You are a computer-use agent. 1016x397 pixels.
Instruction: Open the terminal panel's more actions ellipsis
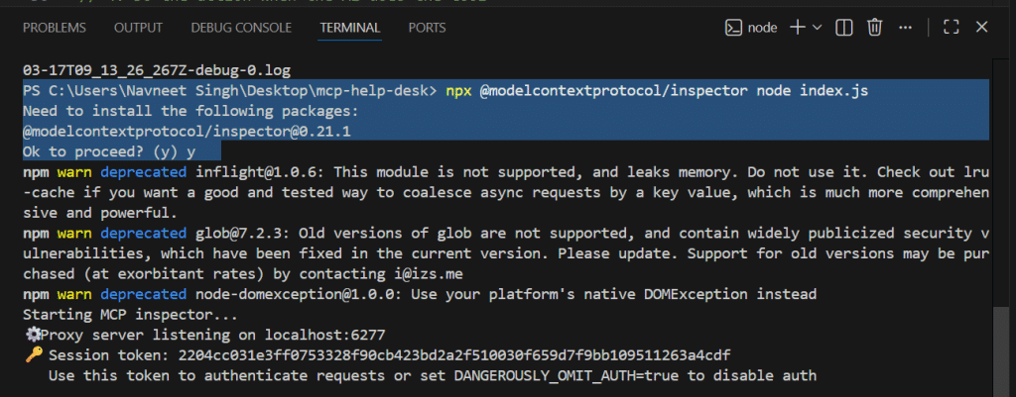point(904,28)
